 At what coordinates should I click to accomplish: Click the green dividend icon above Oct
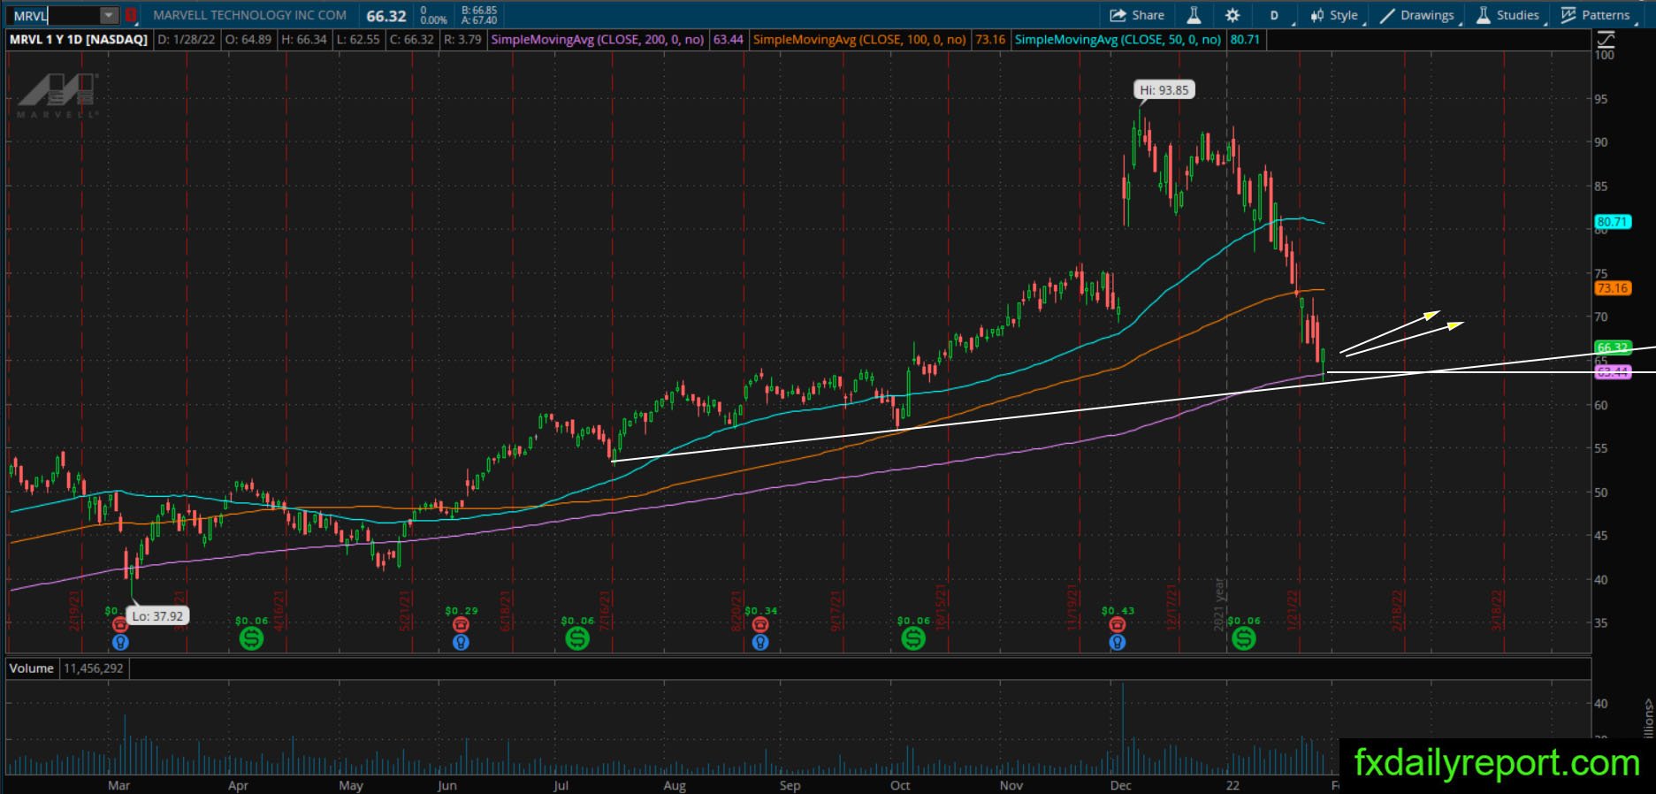pyautogui.click(x=913, y=637)
